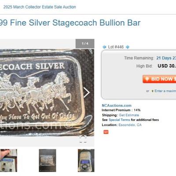
Task: Go to next lot arrow icon
Action: [x=128, y=47]
